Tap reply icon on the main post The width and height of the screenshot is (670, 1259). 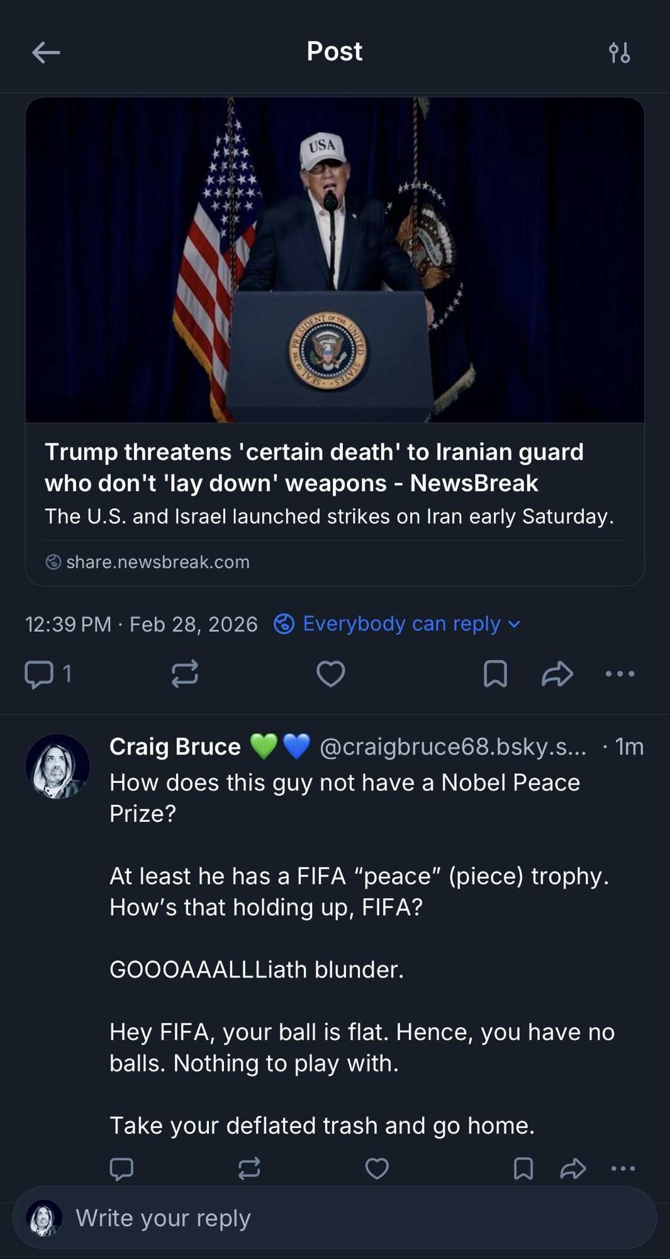click(x=39, y=674)
